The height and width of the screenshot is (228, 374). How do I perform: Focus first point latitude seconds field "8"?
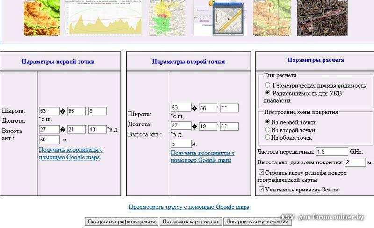[97, 111]
